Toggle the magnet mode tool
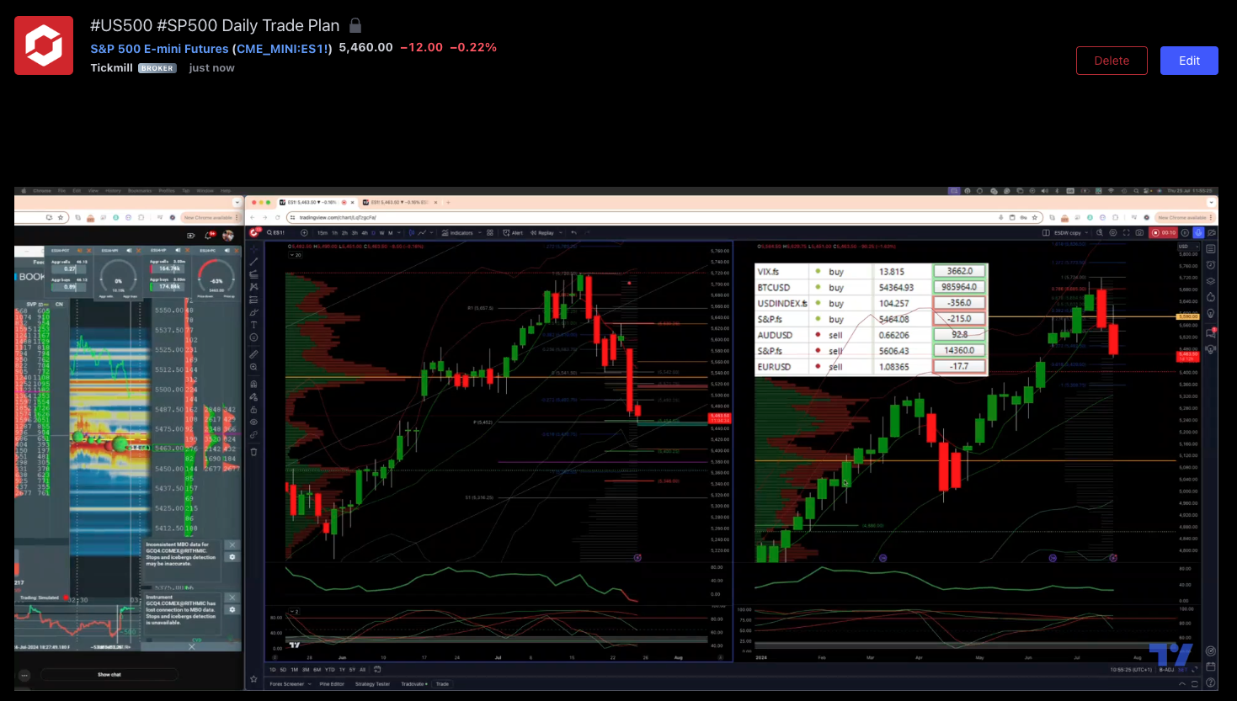Screen dimensions: 1237x701 point(253,384)
